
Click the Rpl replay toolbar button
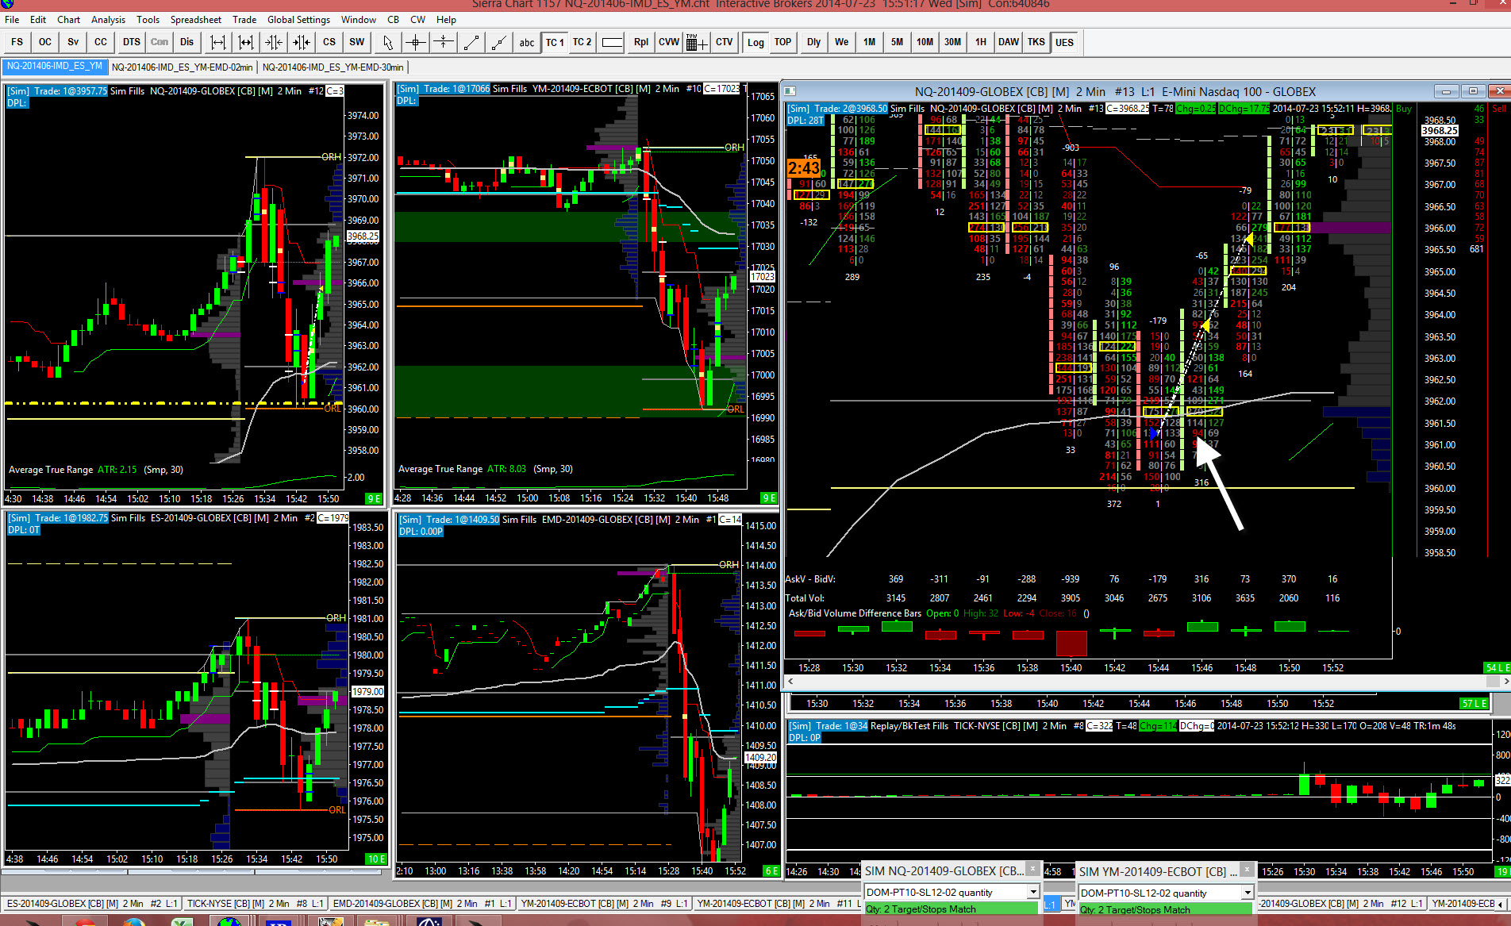[x=641, y=42]
